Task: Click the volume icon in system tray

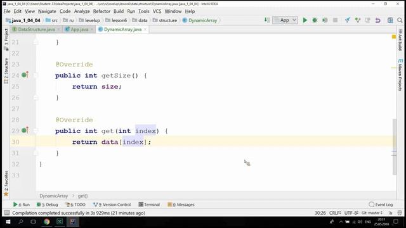Action: tap(360, 222)
